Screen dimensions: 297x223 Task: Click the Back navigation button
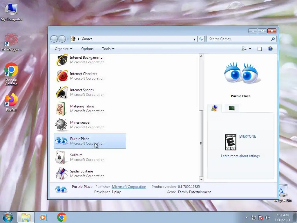pos(54,39)
